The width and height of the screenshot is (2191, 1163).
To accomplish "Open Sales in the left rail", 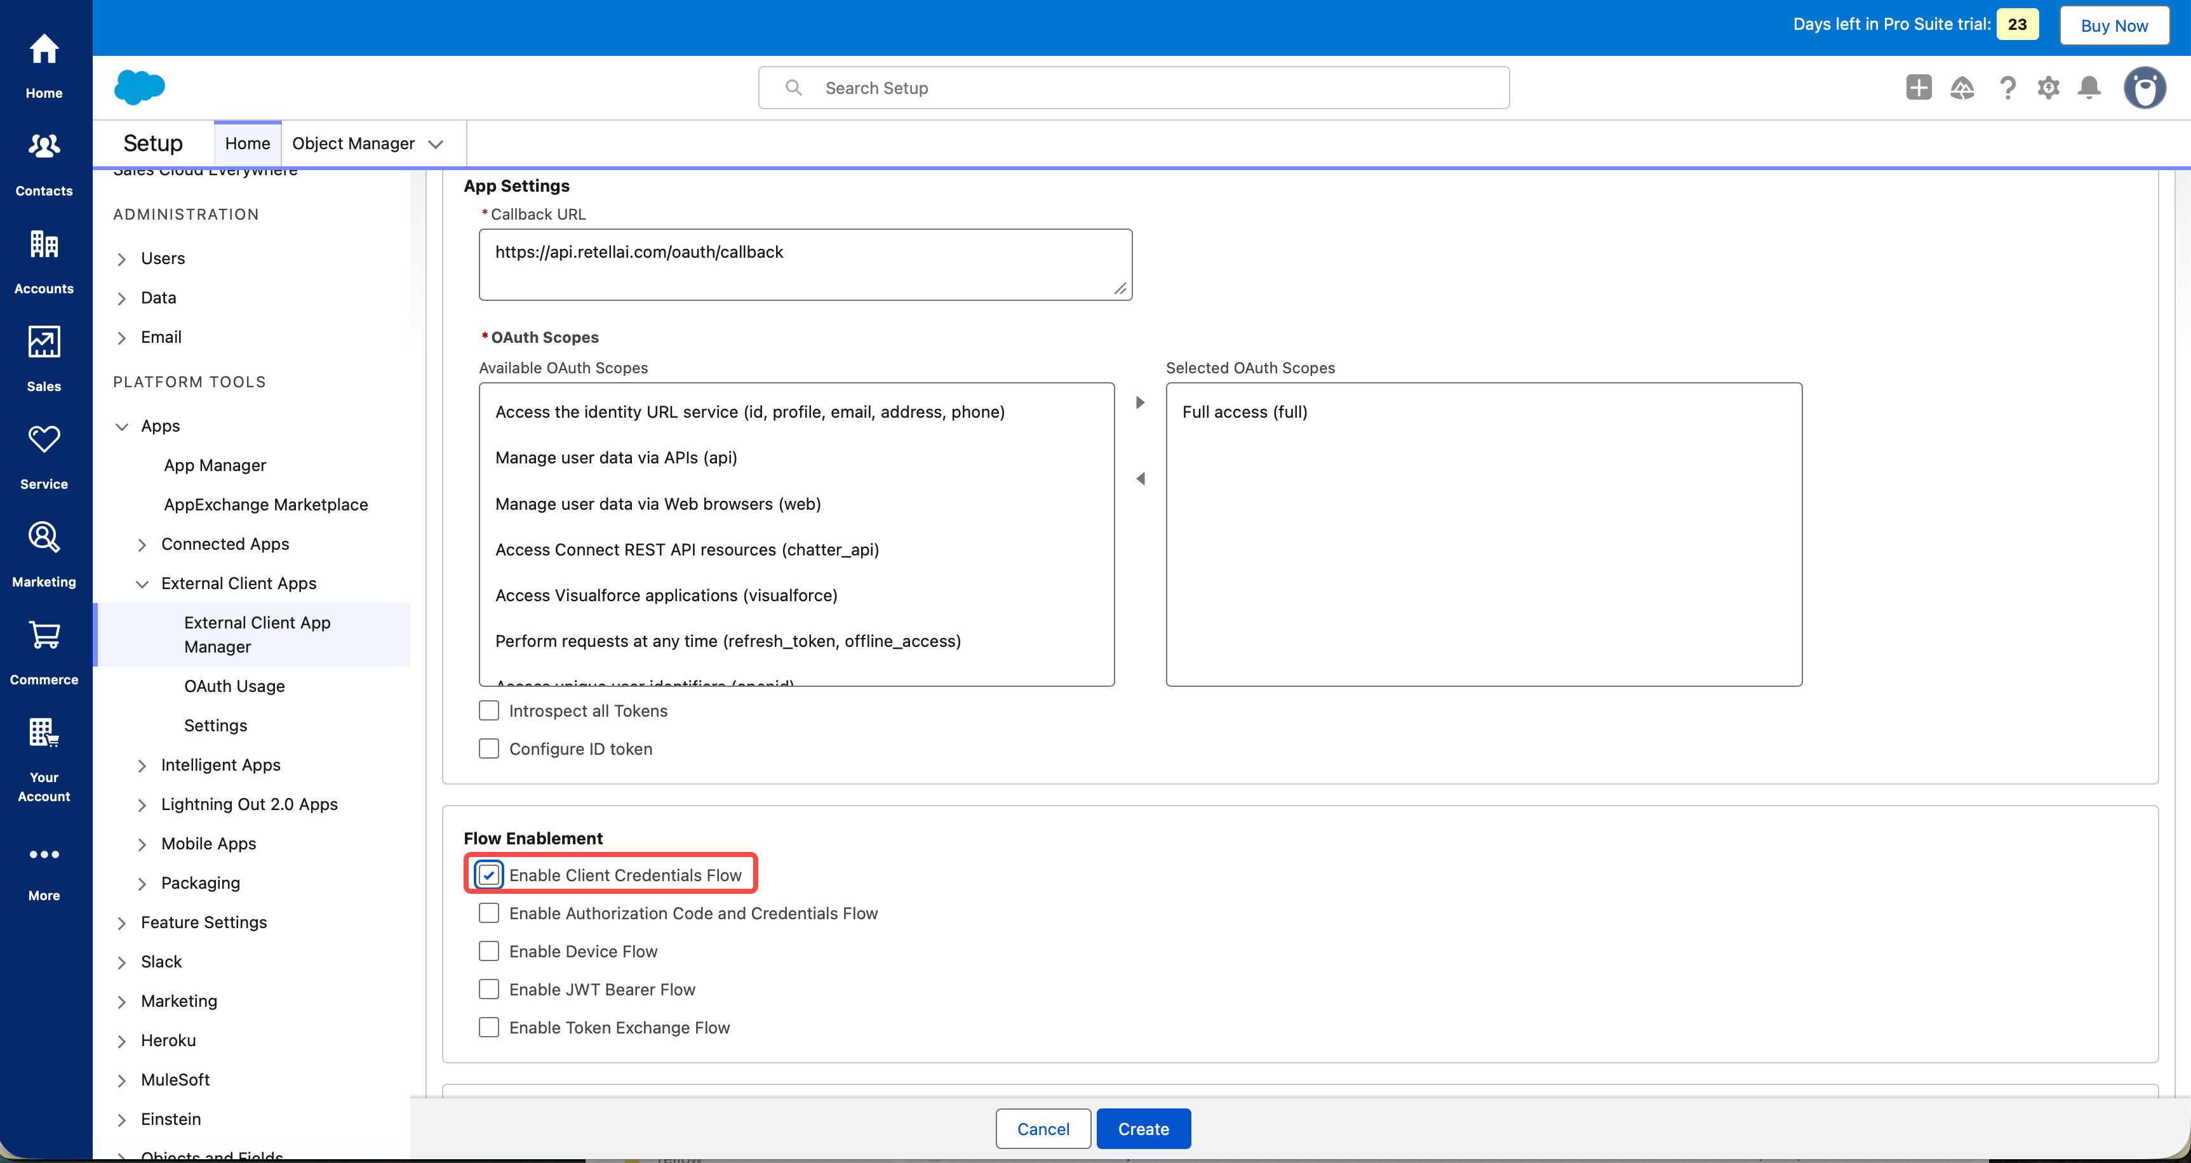I will pyautogui.click(x=44, y=359).
